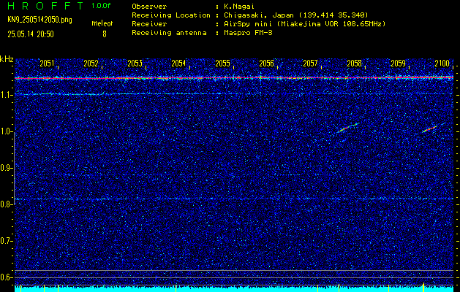Click the 2054 time label
The image size is (460, 292).
pyautogui.click(x=178, y=64)
